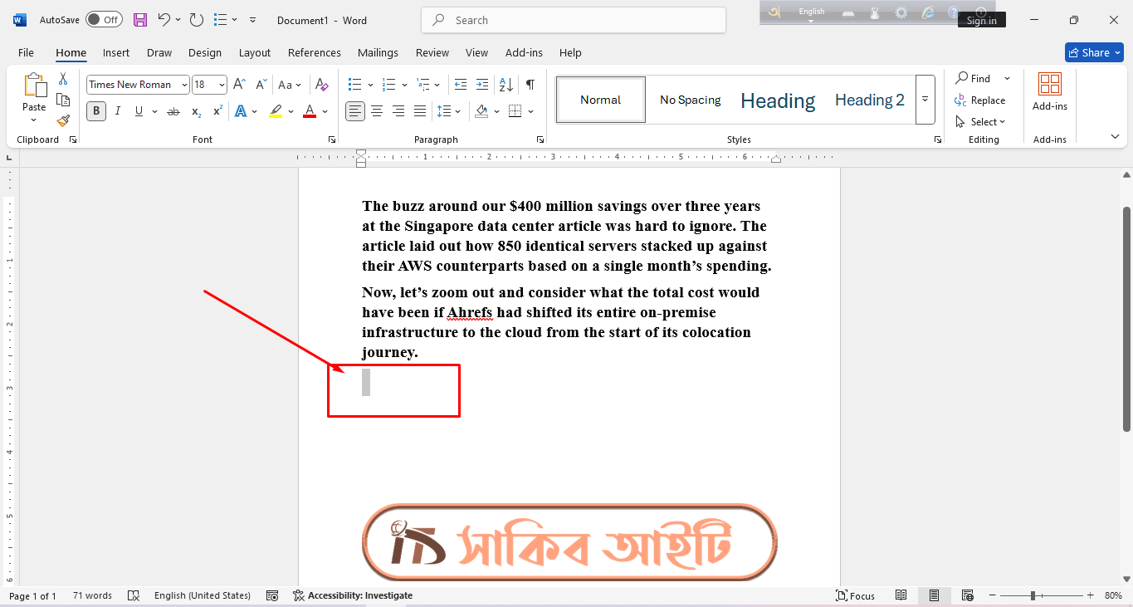This screenshot has width=1133, height=607.
Task: Save the document using floppy disk icon
Action: 140,20
